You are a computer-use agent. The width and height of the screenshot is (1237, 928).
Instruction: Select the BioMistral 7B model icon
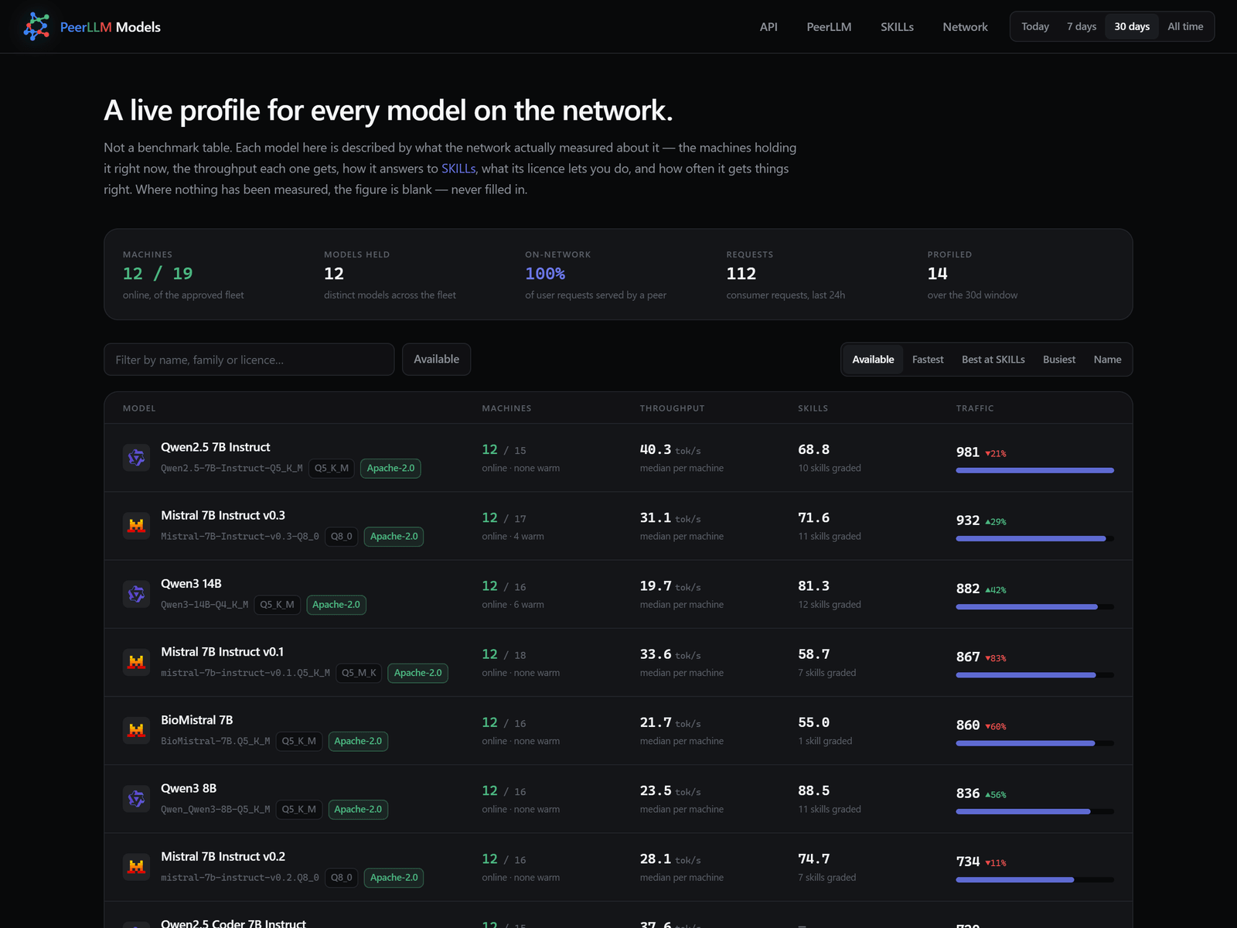pyautogui.click(x=136, y=731)
